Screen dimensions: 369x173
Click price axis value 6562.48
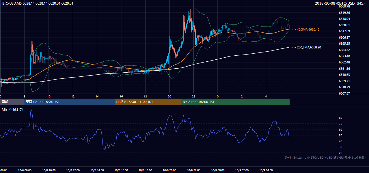(x=344, y=62)
